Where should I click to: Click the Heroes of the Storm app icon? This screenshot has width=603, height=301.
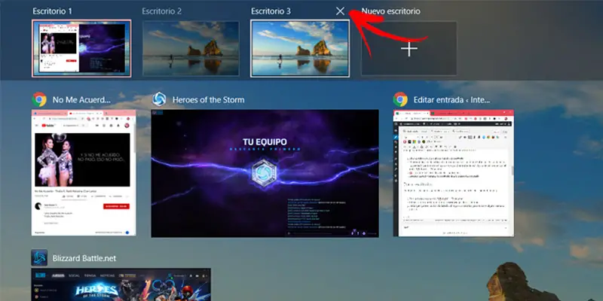coord(159,99)
